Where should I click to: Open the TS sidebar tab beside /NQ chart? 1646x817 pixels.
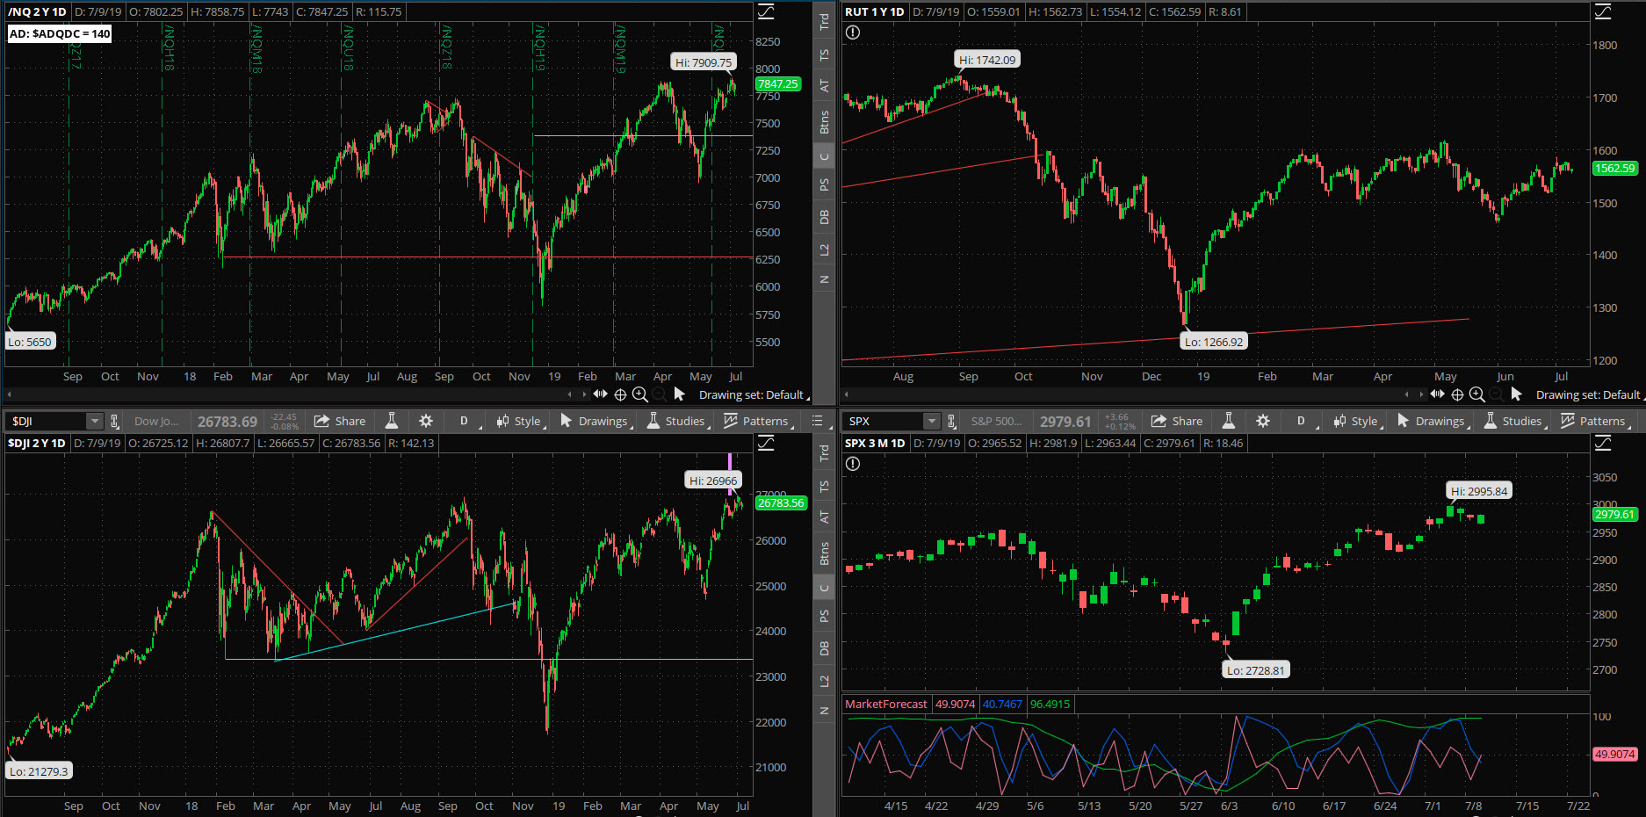coord(824,54)
